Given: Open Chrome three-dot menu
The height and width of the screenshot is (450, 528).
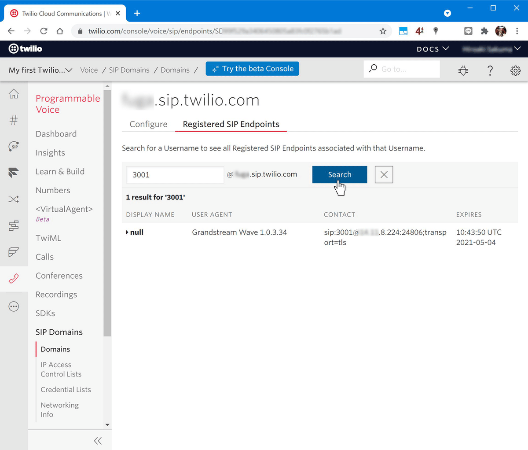Looking at the screenshot, I should coord(517,31).
